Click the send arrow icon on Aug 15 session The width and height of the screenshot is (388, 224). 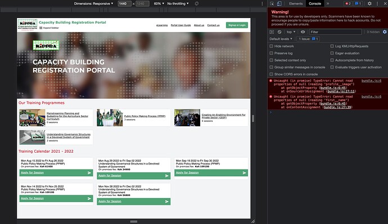coord(89,173)
